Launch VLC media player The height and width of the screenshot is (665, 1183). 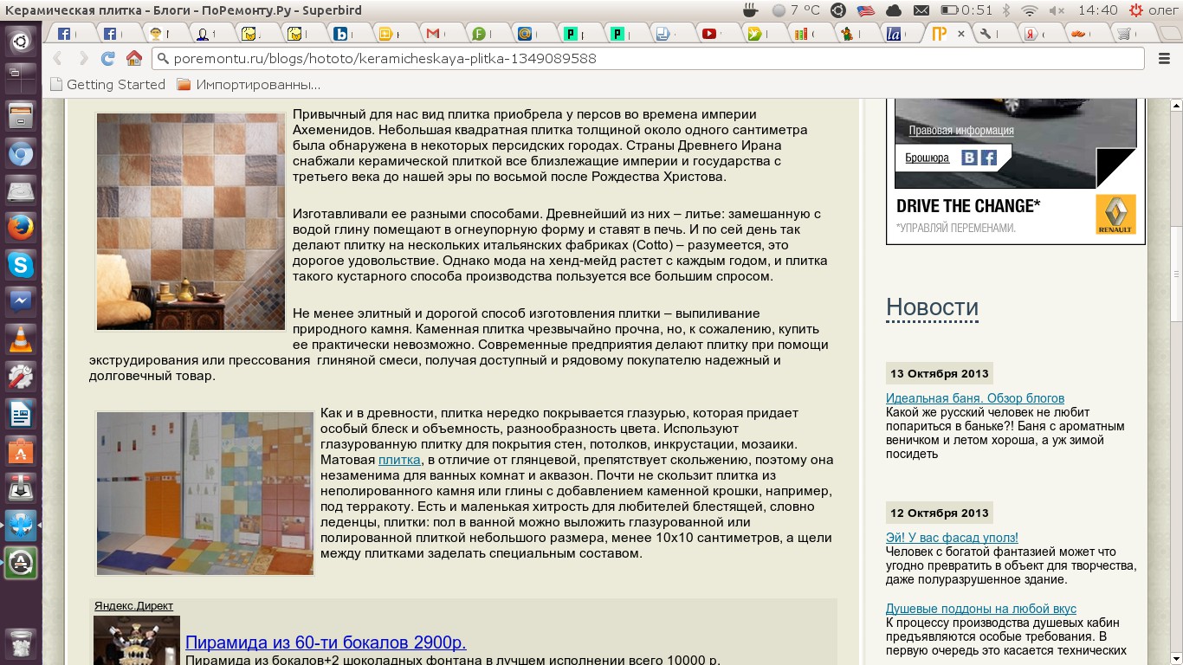[21, 339]
